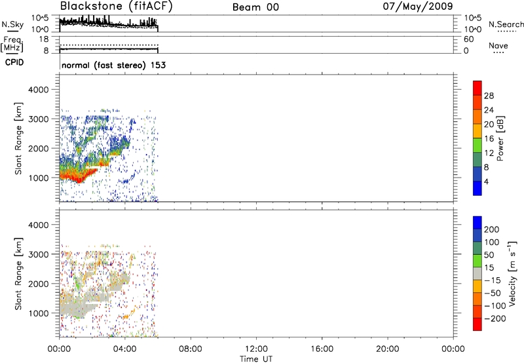Click the 20:00 time tick label

click(x=388, y=349)
